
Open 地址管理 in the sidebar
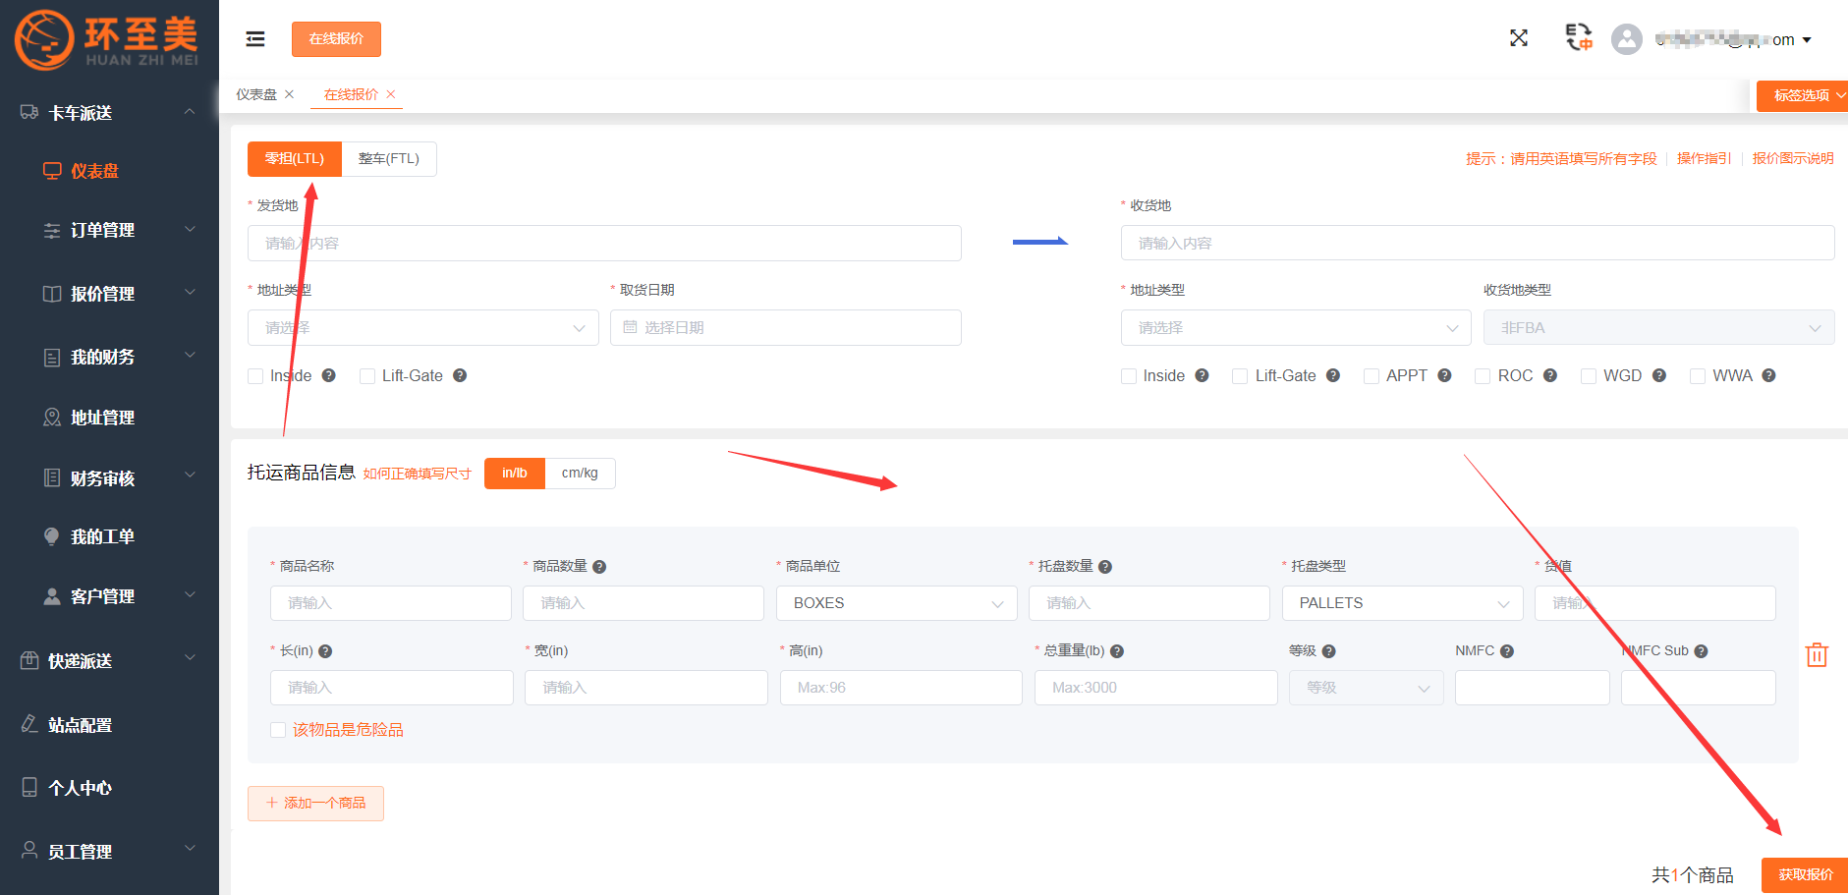[x=102, y=418]
